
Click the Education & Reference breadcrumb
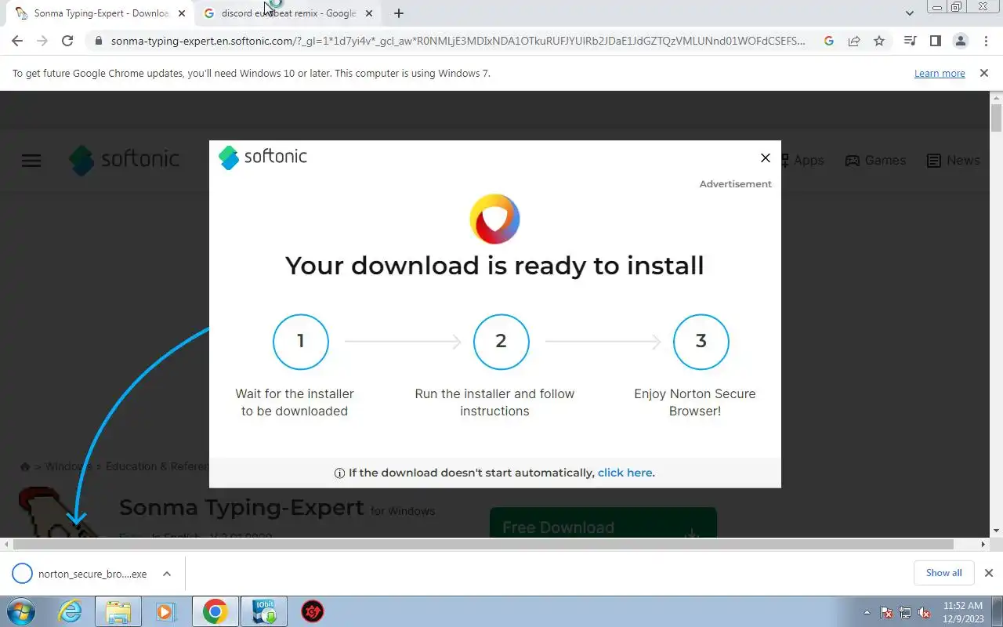(x=157, y=466)
